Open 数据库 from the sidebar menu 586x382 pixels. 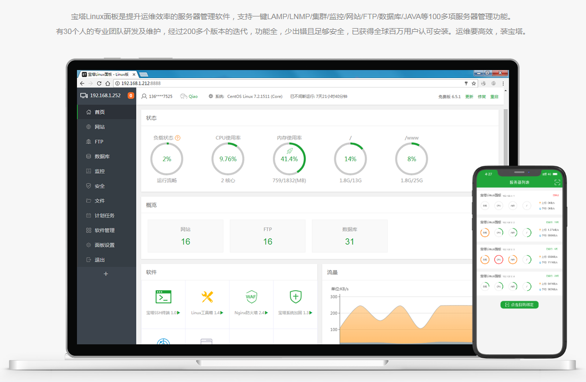click(x=101, y=157)
